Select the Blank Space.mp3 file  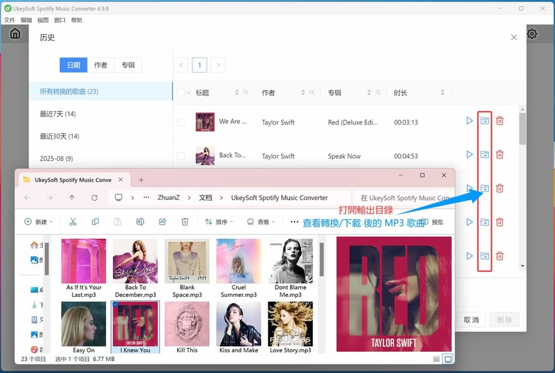(x=187, y=268)
